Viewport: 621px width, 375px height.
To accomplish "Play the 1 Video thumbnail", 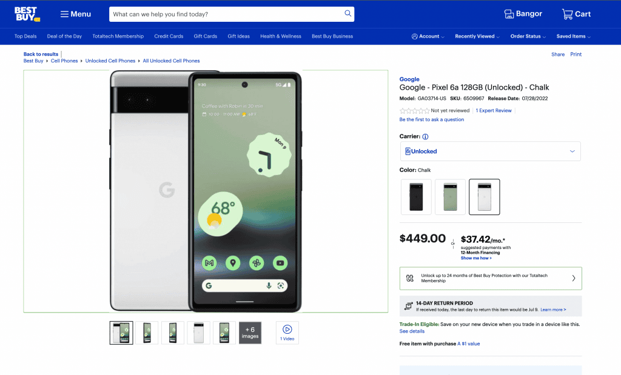I will click(x=287, y=332).
